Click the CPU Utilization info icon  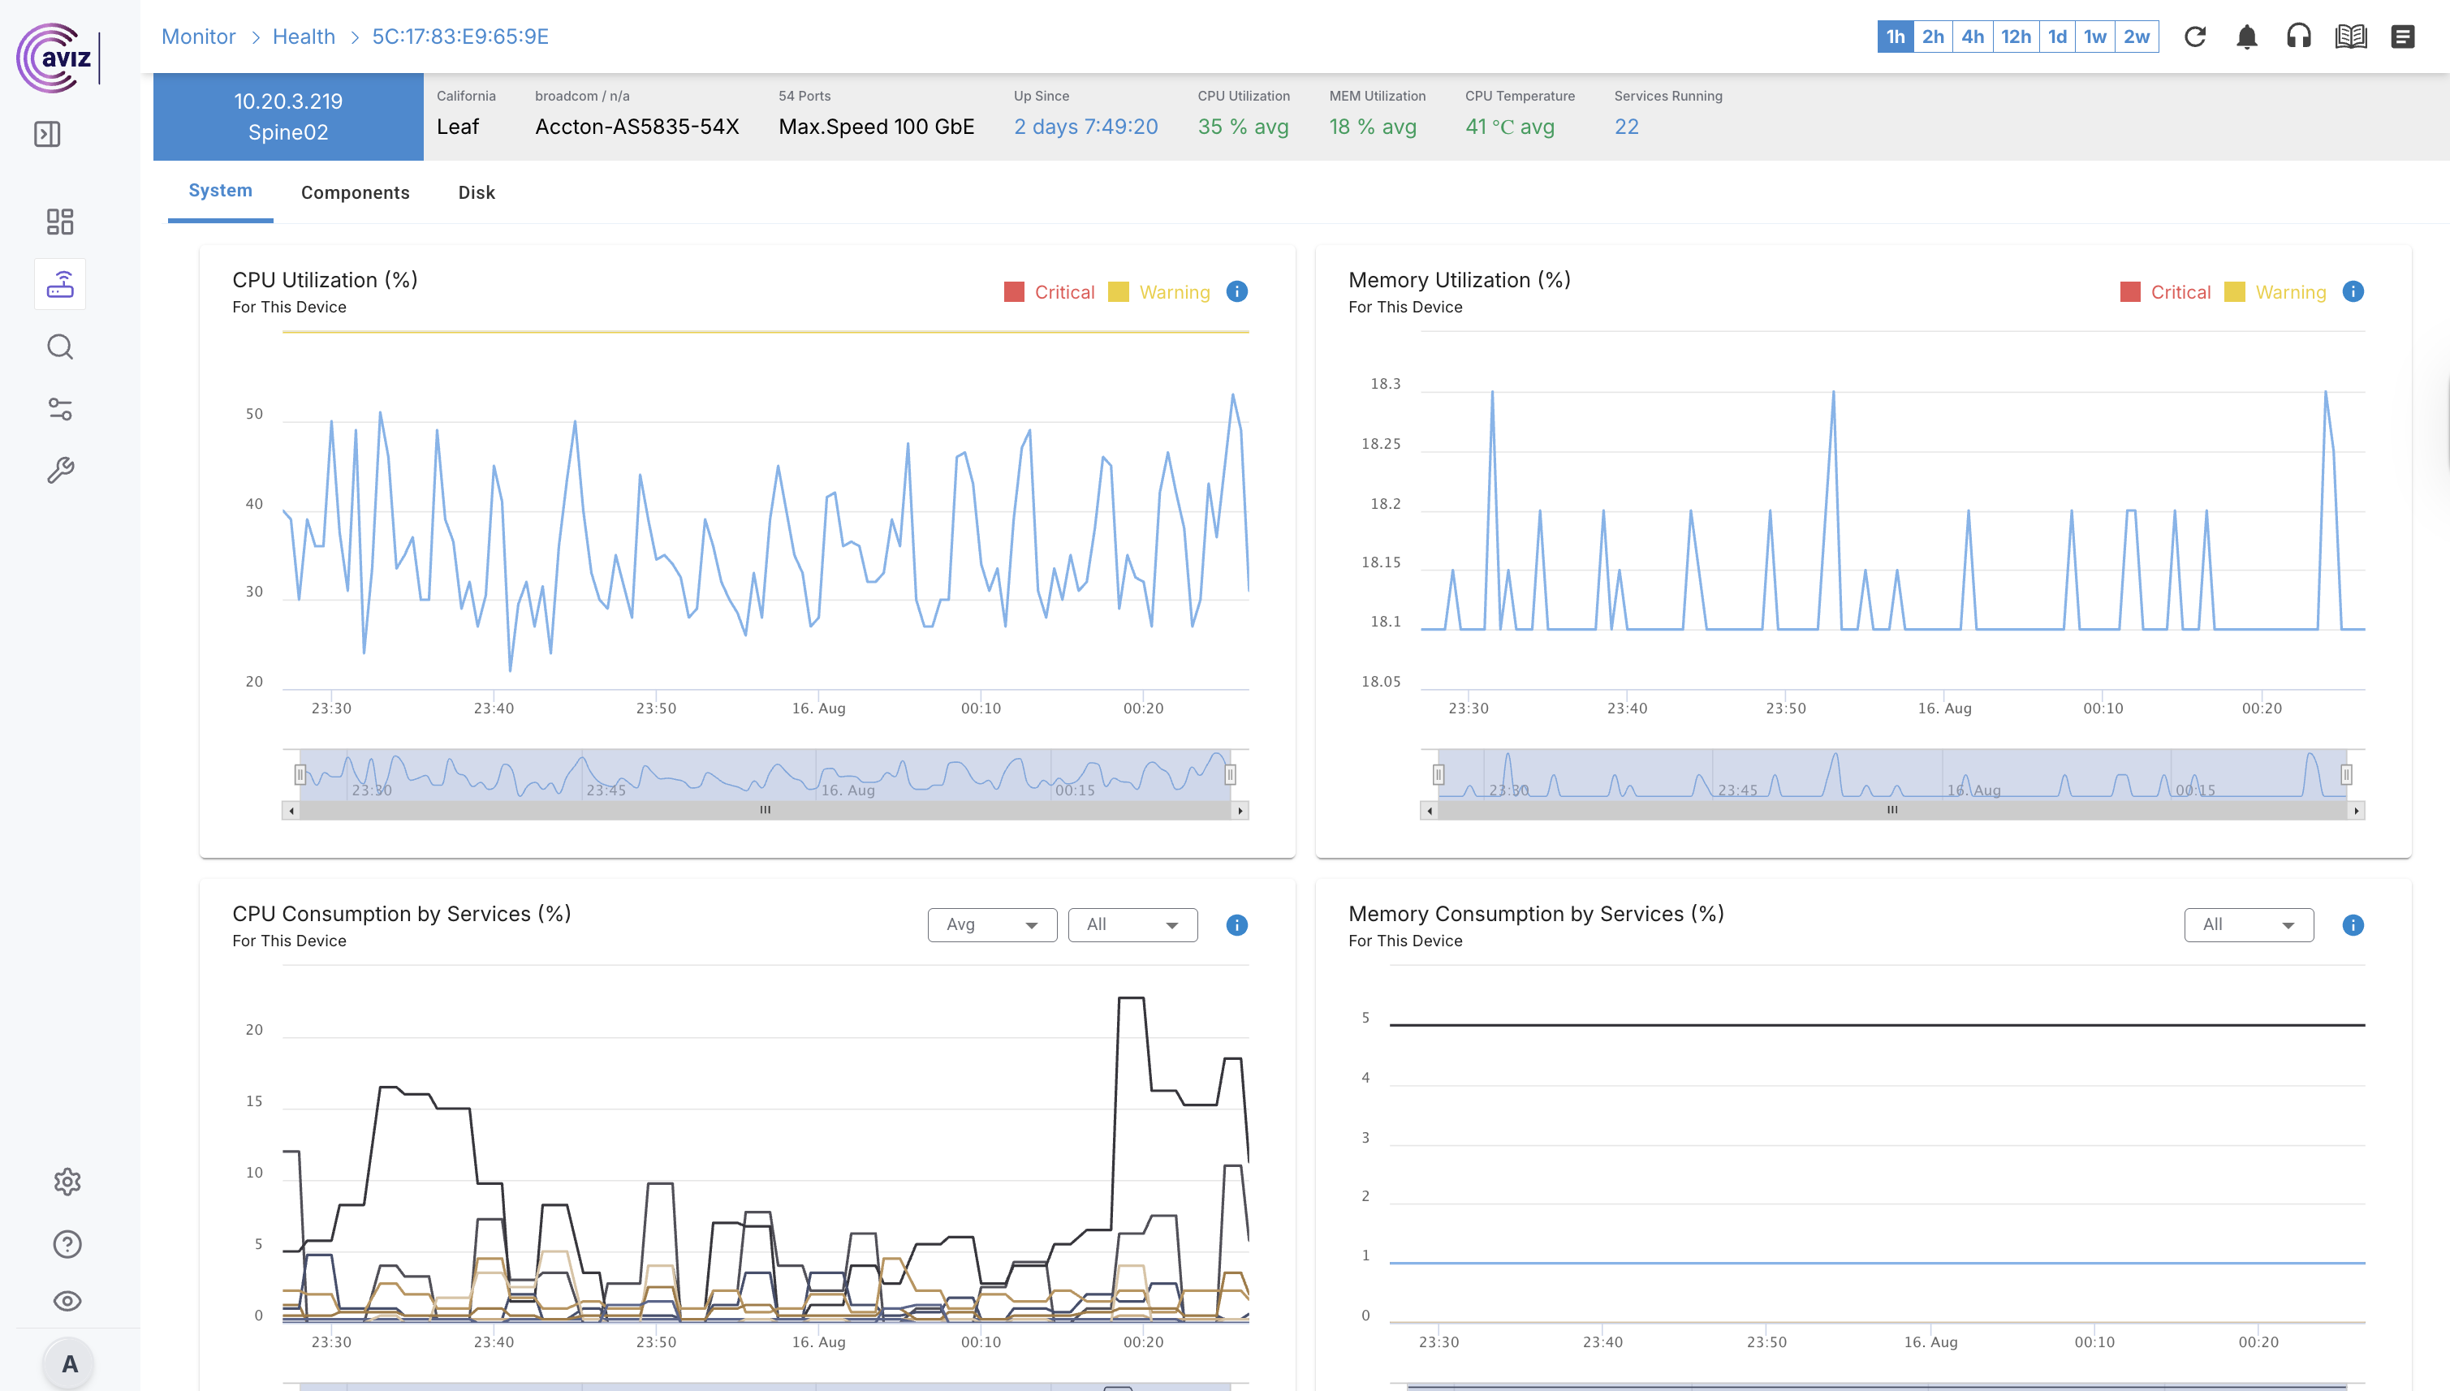1236,291
